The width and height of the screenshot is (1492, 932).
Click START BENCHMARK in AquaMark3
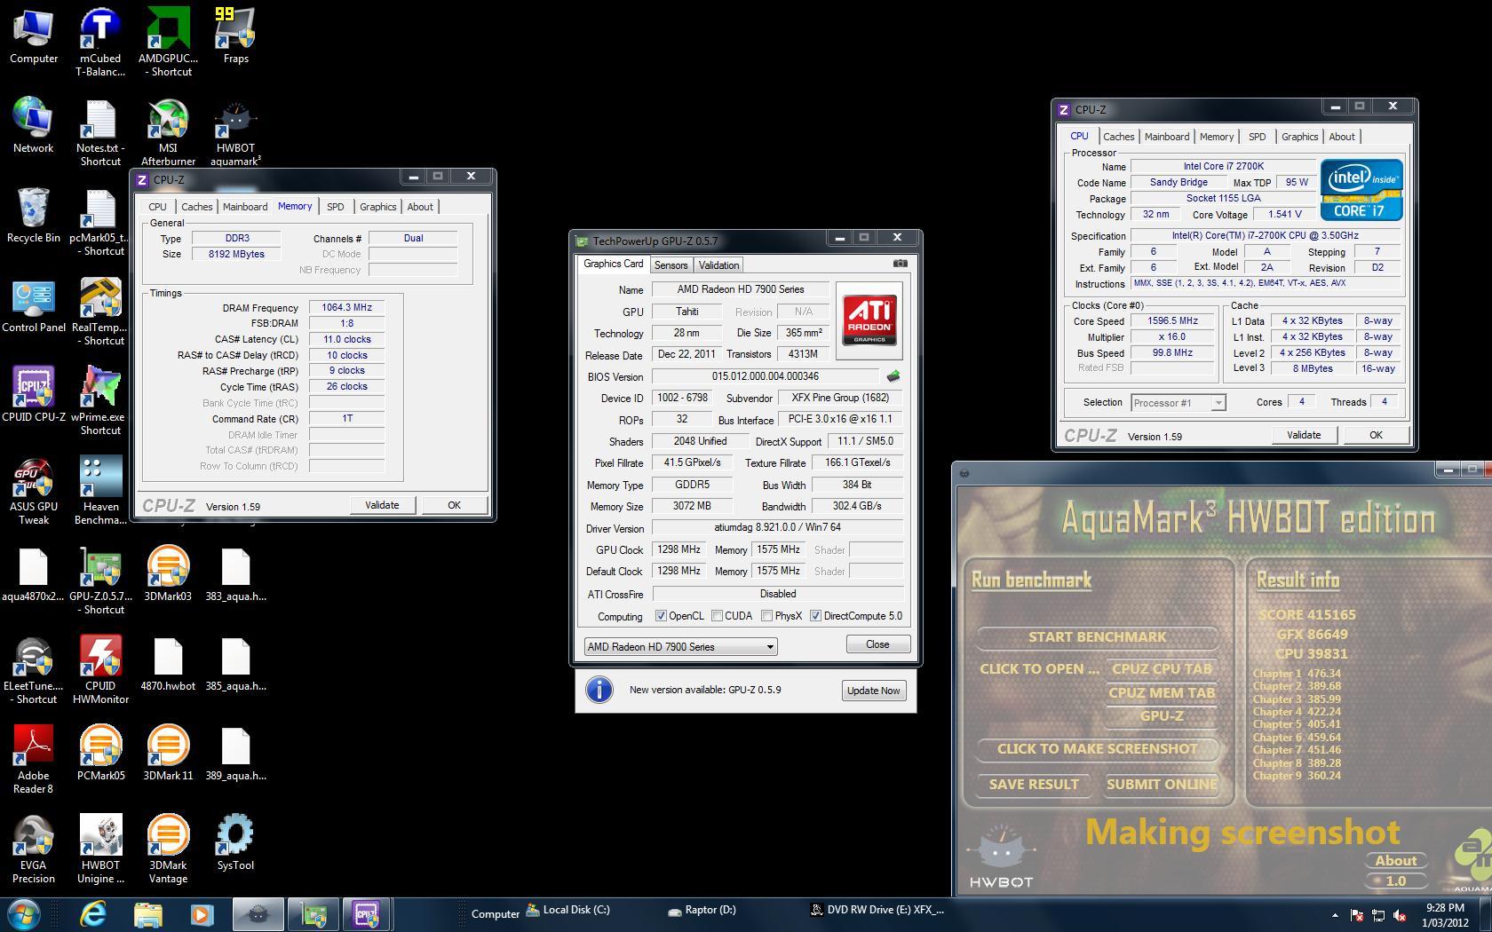click(1097, 637)
